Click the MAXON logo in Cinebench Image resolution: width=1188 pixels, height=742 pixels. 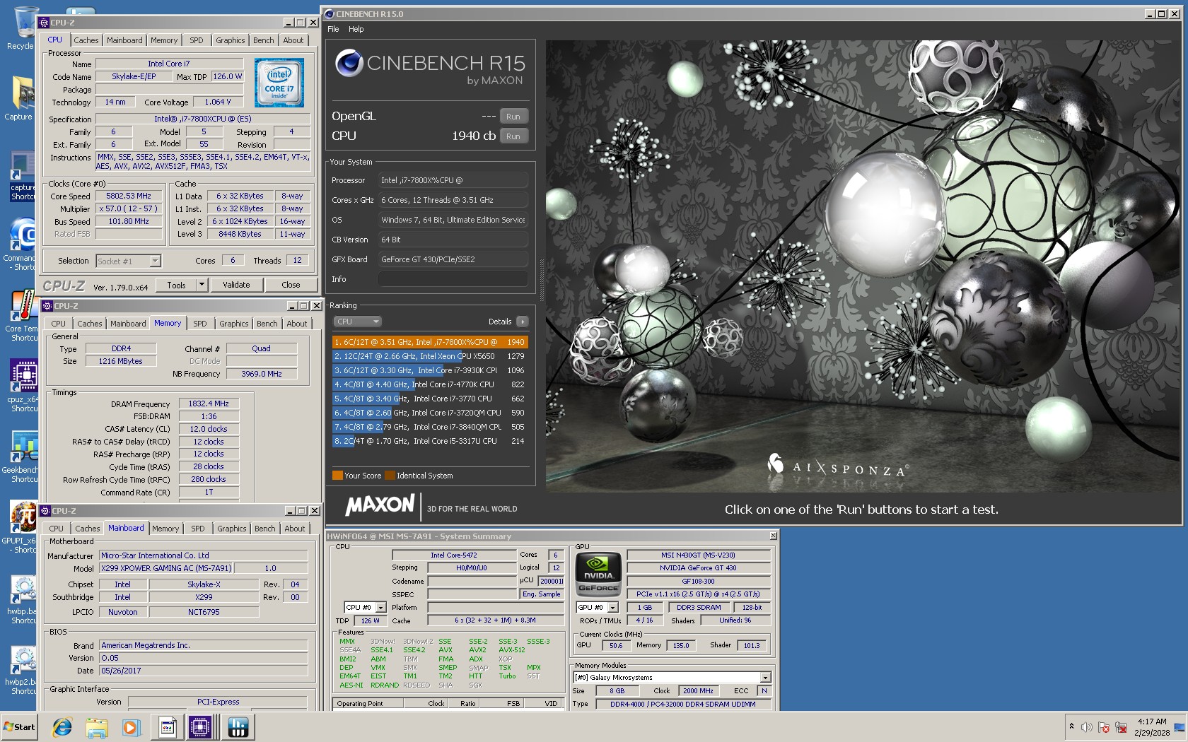point(380,505)
